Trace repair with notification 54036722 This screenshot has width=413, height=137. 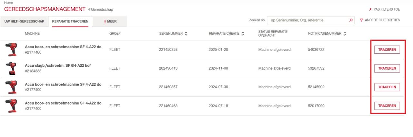387,50
